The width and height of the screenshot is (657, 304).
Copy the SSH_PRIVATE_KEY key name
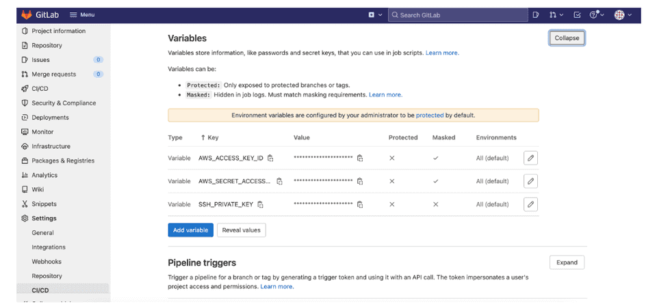[x=261, y=204]
